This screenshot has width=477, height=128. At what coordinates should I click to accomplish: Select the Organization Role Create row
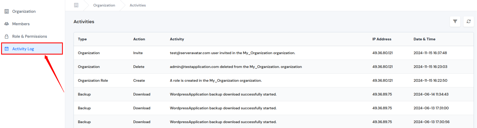point(216,81)
